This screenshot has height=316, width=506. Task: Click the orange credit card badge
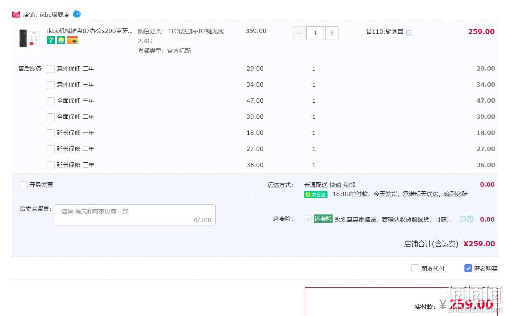point(72,40)
